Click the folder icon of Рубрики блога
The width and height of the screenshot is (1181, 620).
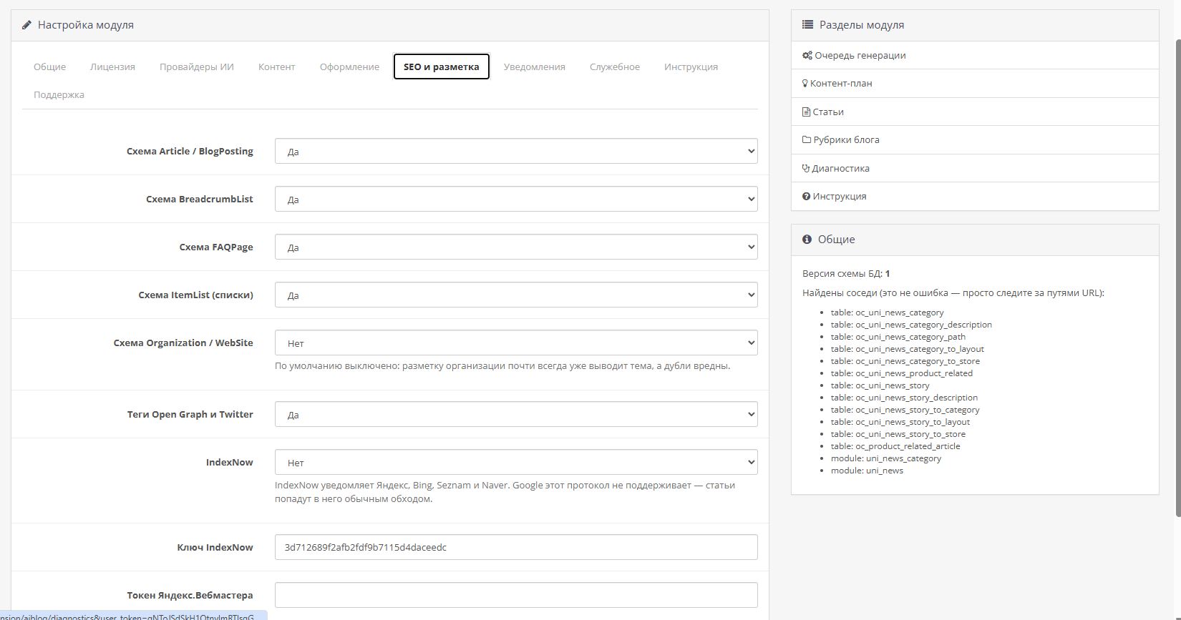(807, 139)
